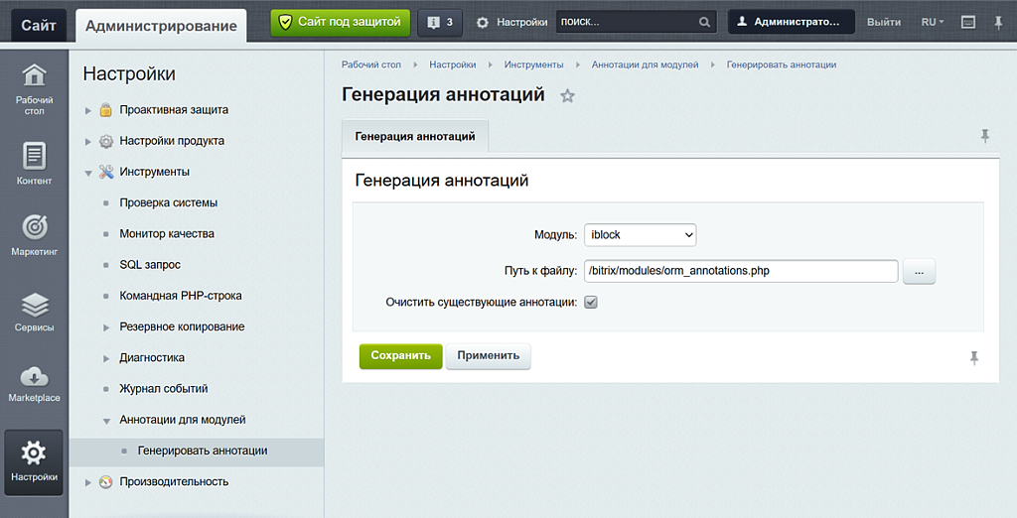This screenshot has height=518, width=1017.
Task: Toggle Очистить существующие аннотации checkbox
Action: pos(591,302)
